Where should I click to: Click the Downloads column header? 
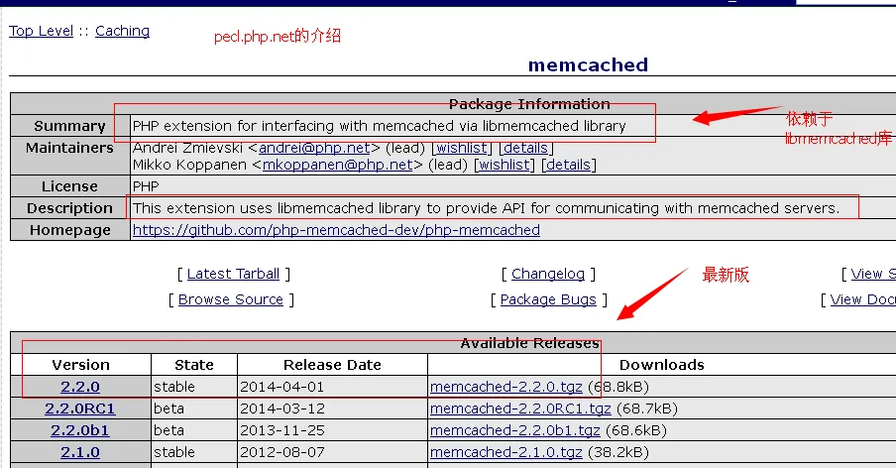(662, 365)
